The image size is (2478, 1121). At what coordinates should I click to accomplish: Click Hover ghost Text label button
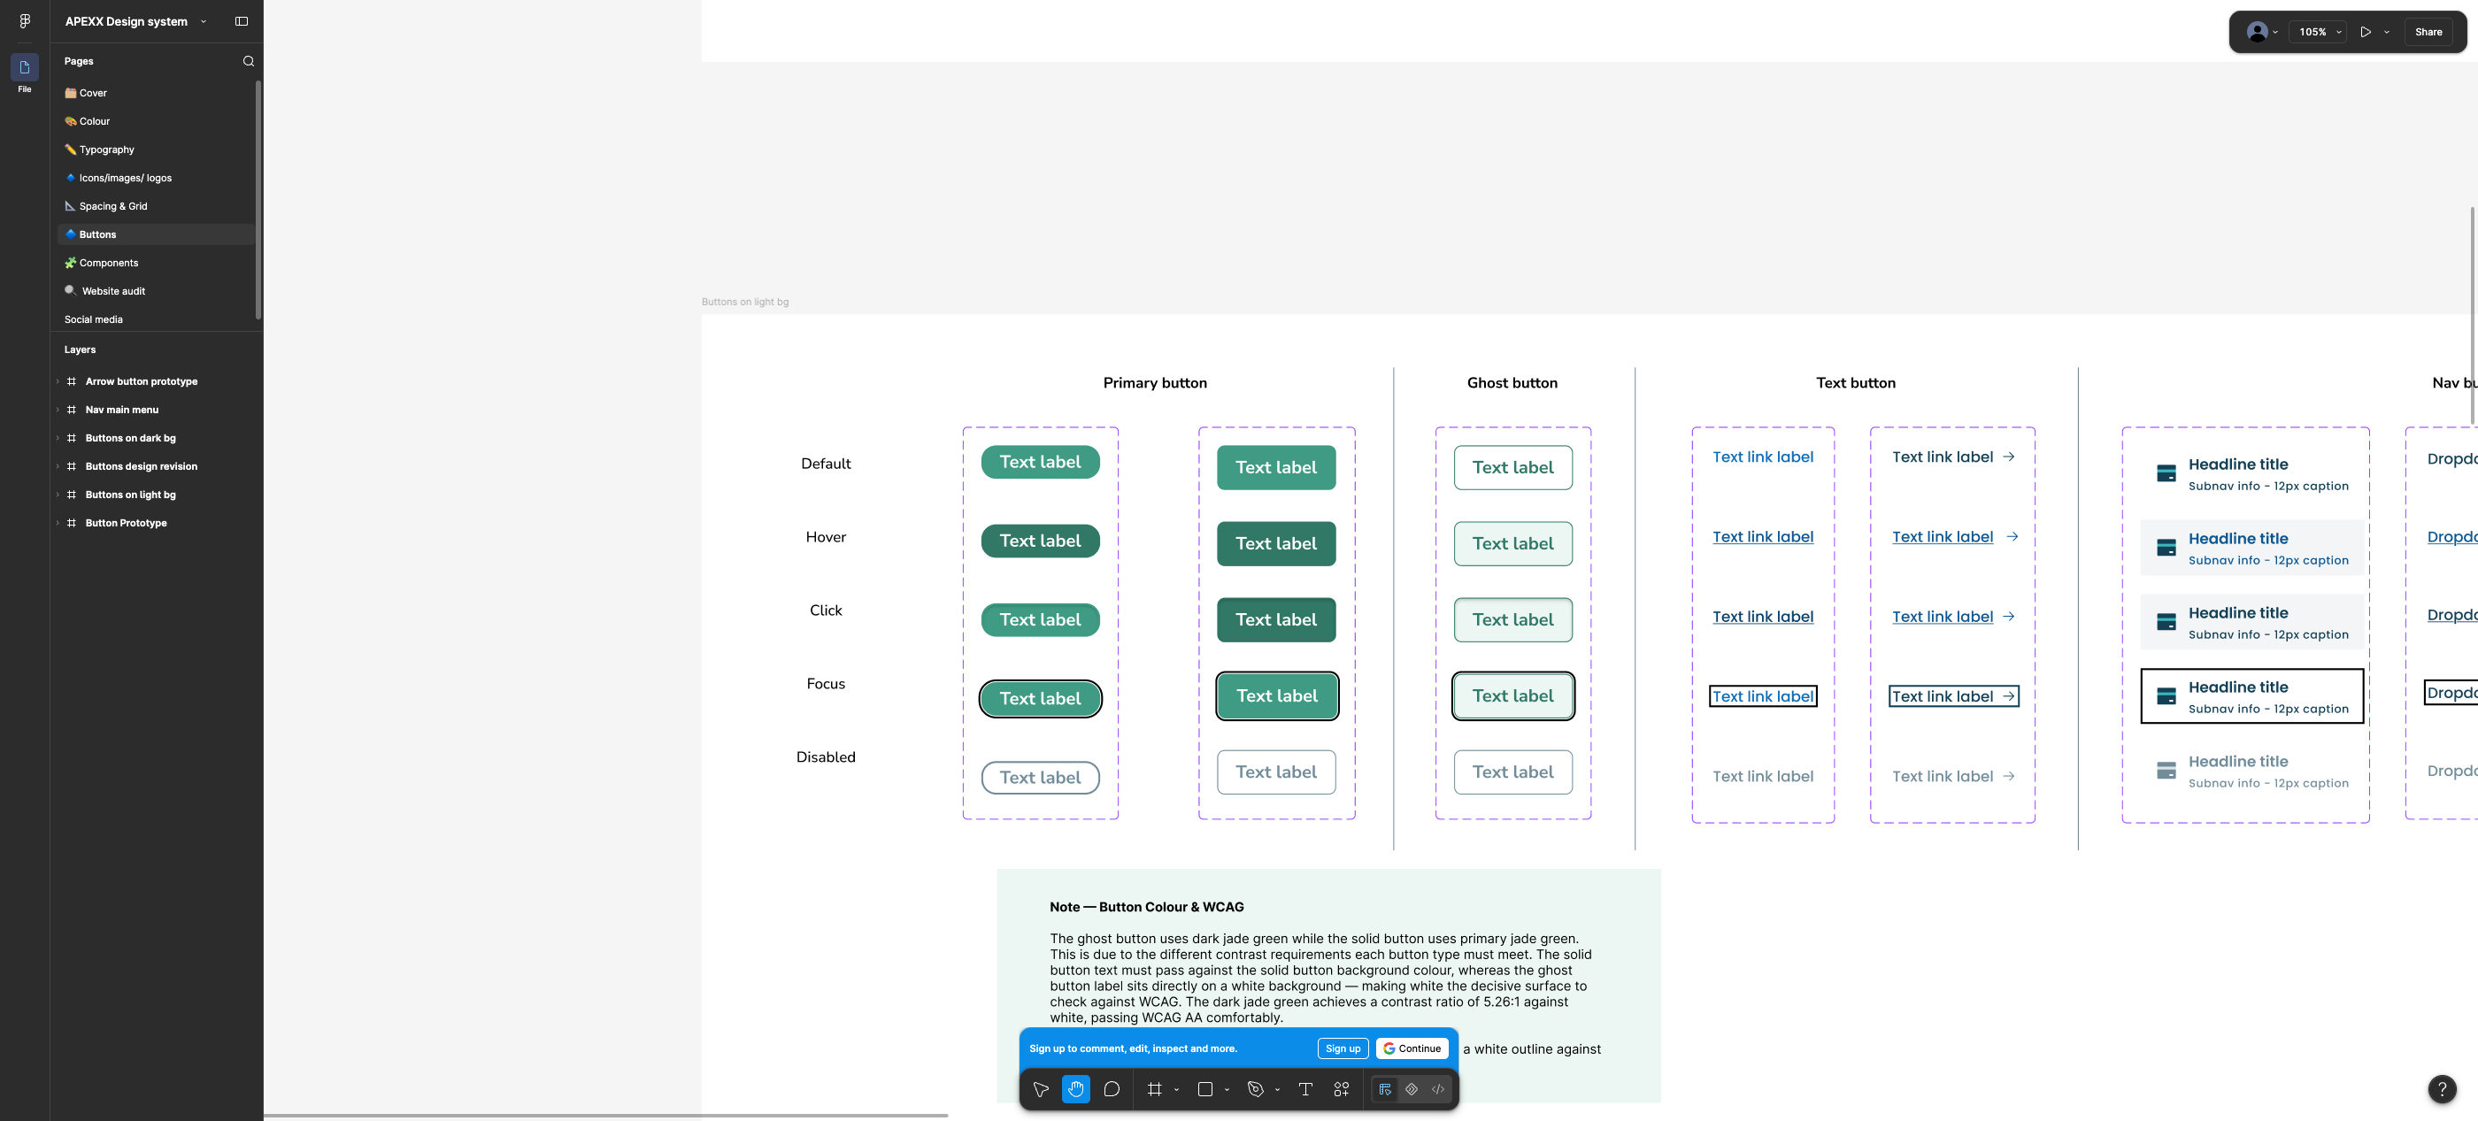1512,544
